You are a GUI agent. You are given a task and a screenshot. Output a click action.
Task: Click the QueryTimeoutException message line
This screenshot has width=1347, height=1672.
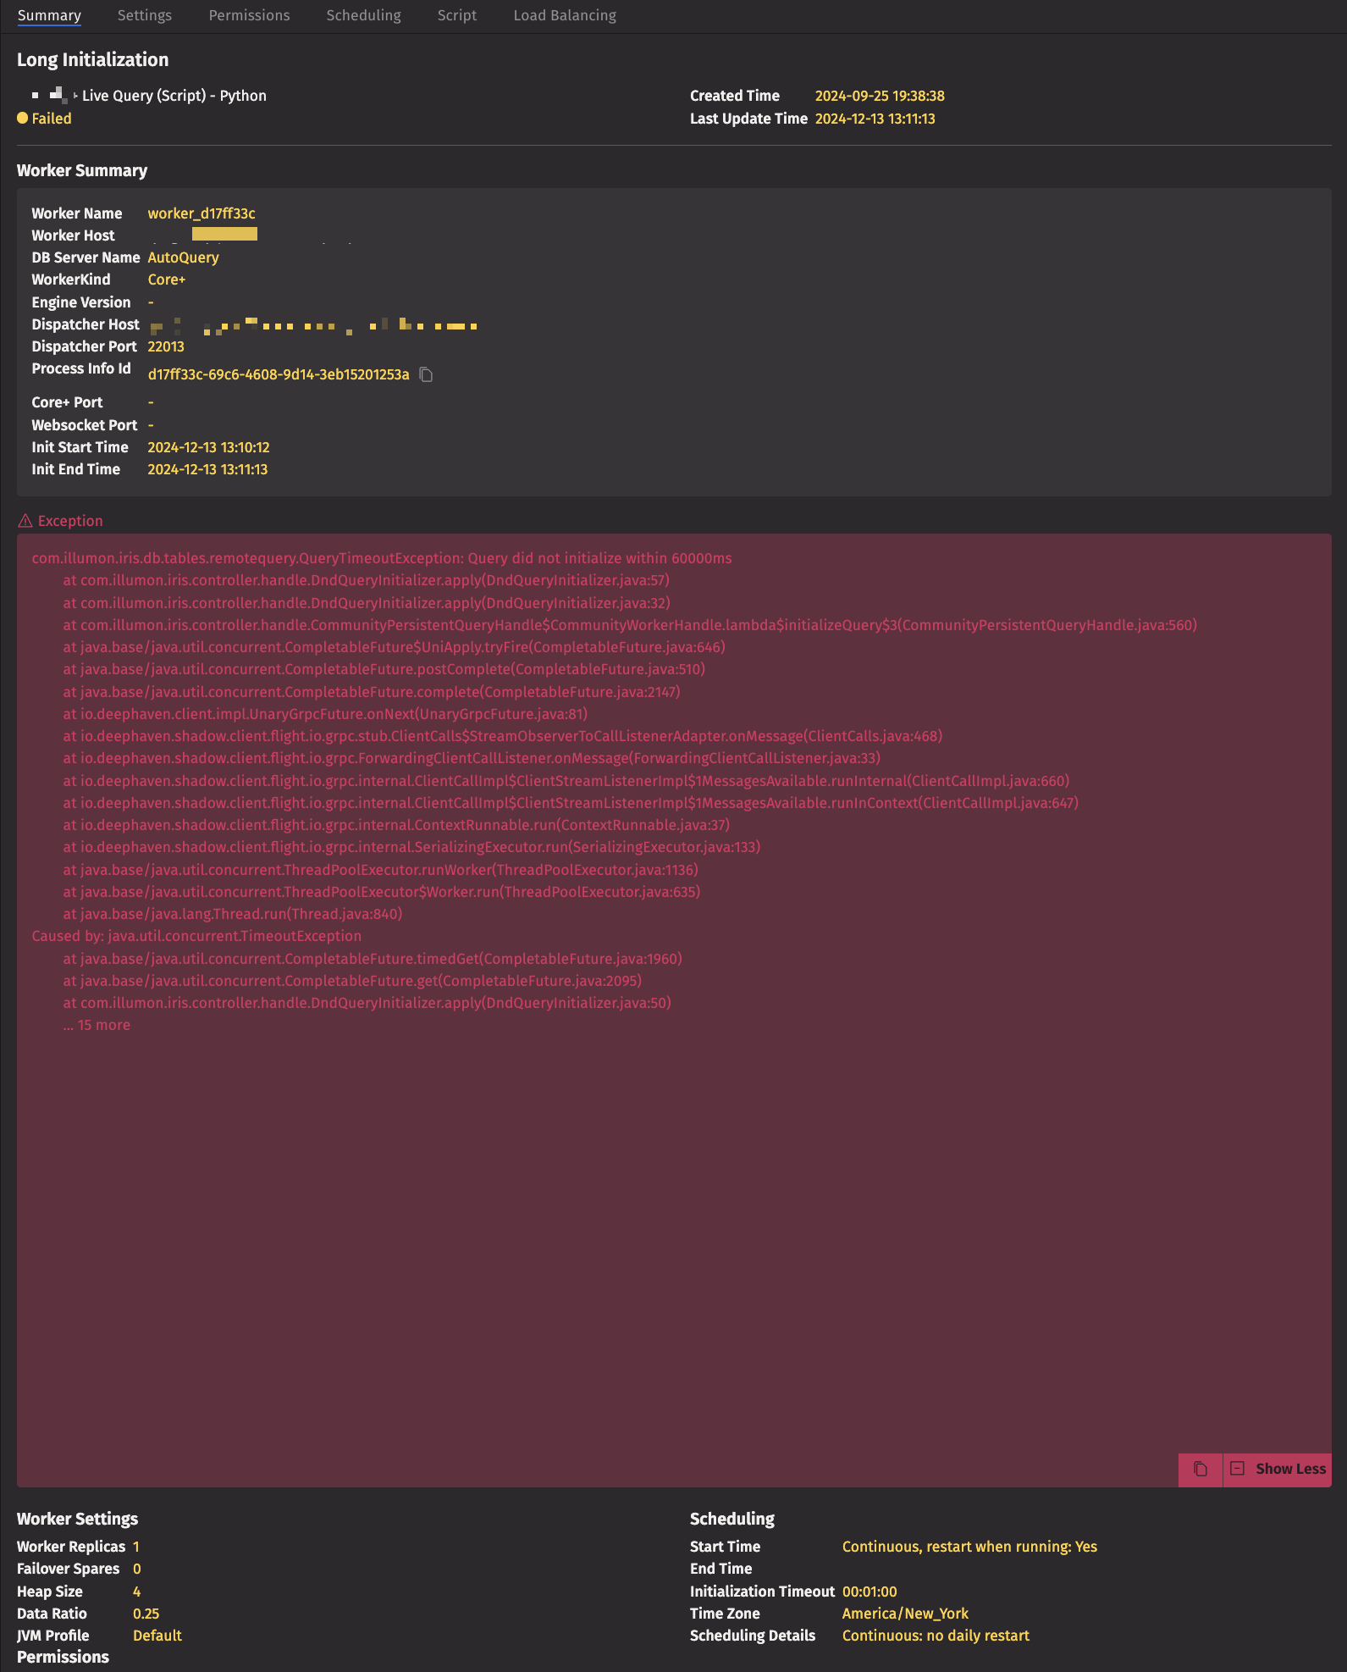(382, 558)
